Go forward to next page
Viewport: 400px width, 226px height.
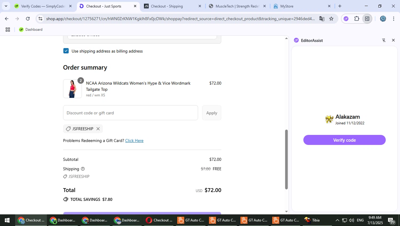coord(17,19)
